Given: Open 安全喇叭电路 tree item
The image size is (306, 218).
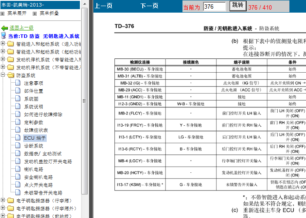Looking at the screenshot, I should pyautogui.click(x=38, y=178).
